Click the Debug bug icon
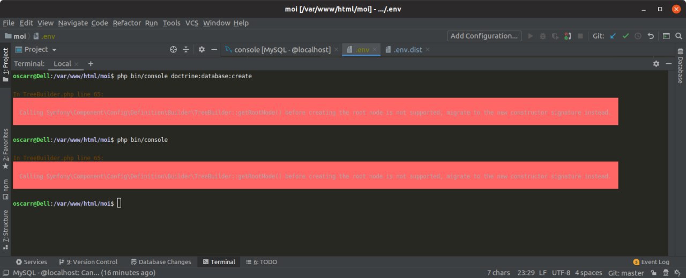This screenshot has width=686, height=278. [543, 36]
